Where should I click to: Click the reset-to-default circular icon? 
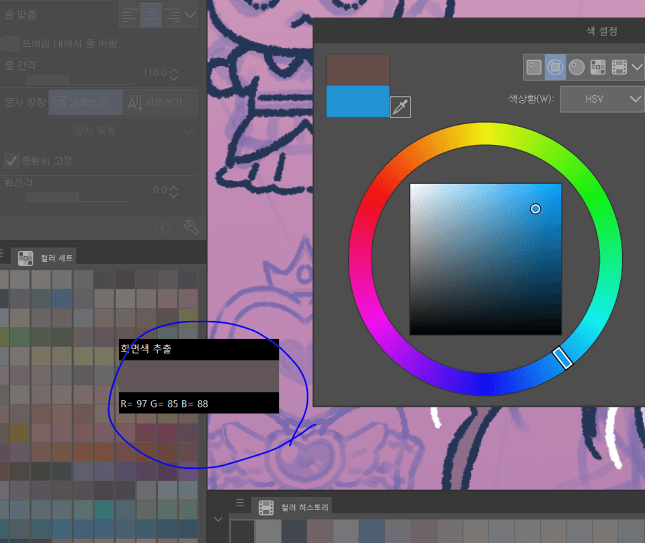point(162,227)
